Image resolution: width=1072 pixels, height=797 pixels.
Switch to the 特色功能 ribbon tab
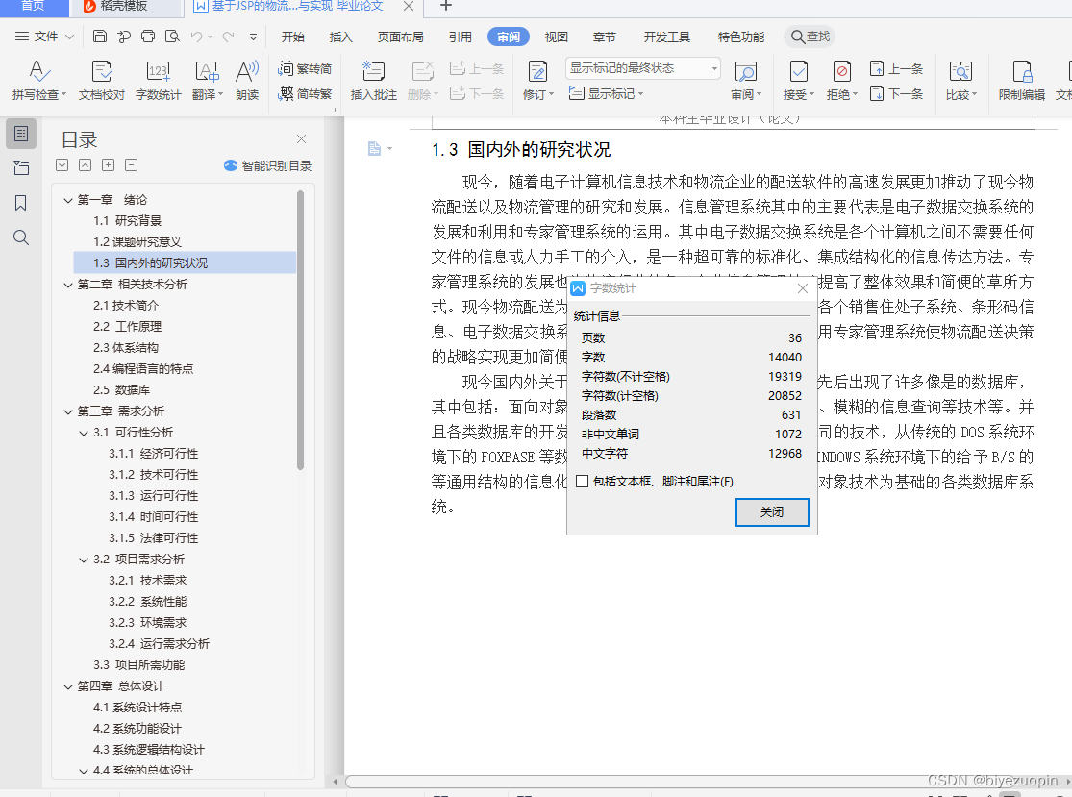(741, 37)
